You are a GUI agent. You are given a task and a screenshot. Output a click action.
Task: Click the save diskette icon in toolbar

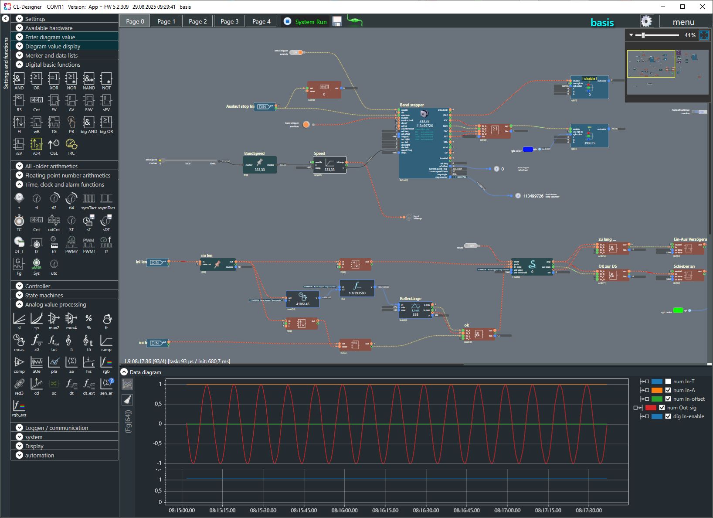(337, 21)
